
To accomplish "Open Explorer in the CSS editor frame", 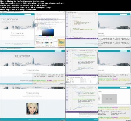I will click(67, 14).
